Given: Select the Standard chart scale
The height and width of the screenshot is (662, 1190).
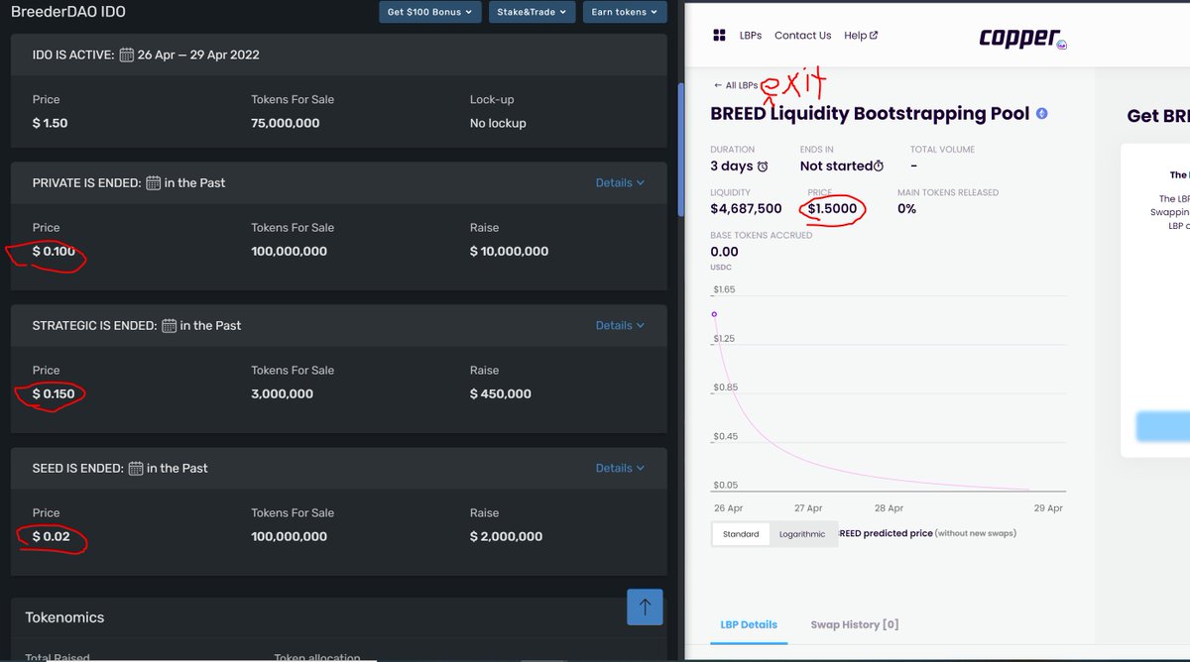Looking at the screenshot, I should click(x=741, y=534).
